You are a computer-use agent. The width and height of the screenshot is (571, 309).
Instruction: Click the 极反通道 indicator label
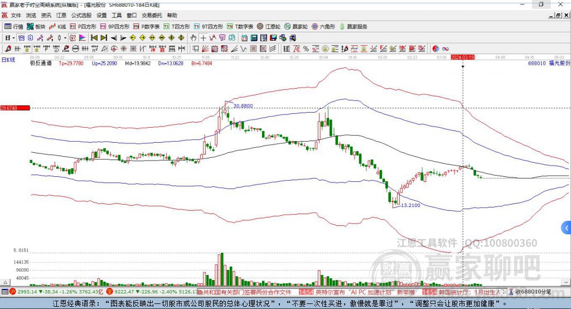(41, 63)
